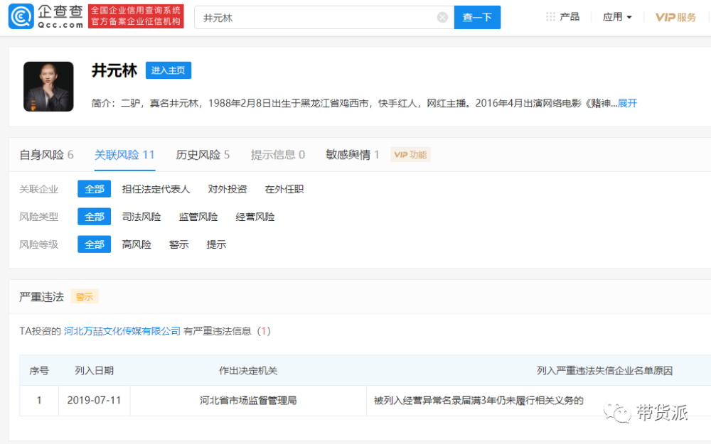Open the 产品 grid menu
This screenshot has width=711, height=444.
[x=562, y=17]
